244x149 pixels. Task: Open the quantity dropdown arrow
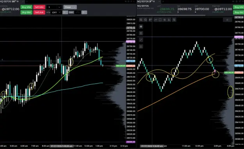point(59,7)
